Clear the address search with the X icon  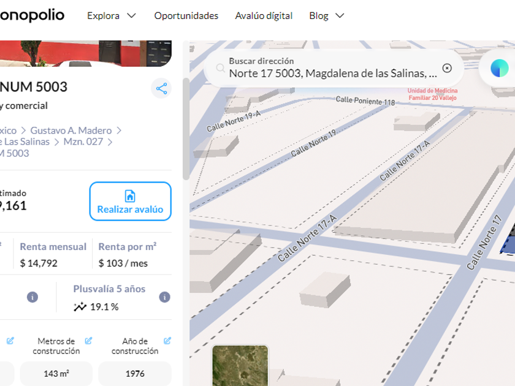pos(447,68)
